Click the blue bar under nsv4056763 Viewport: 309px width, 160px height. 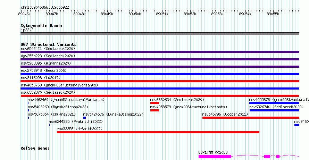(160, 89)
